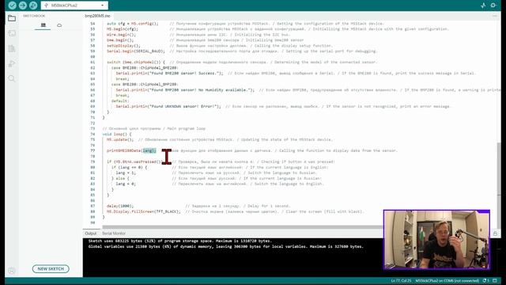Screen dimensions: 506x285
Task: Click 'Sketch uses 683225 bytes' output line
Action: tap(180, 241)
